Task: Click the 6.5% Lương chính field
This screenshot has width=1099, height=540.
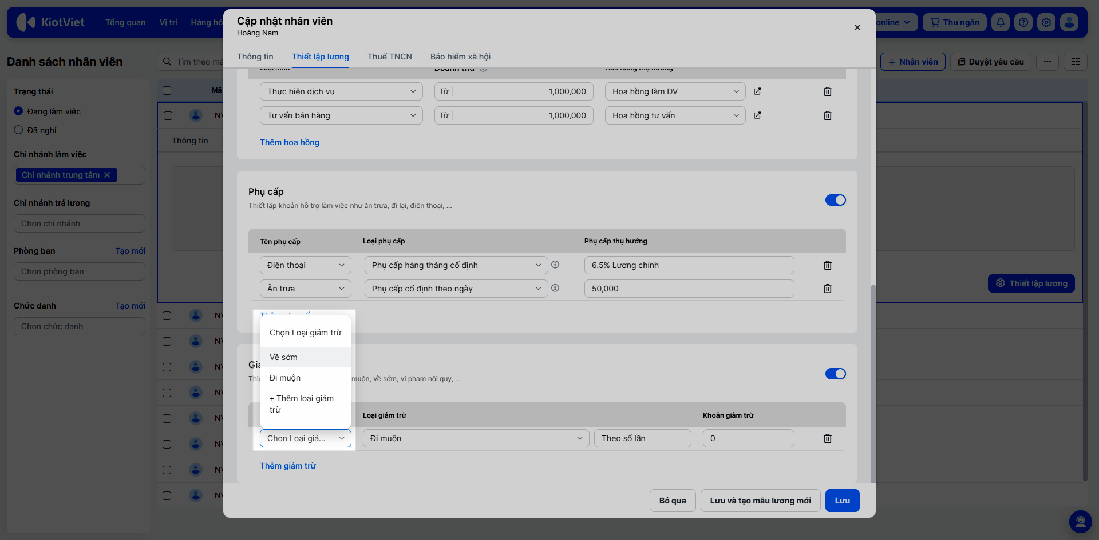Action: click(689, 265)
